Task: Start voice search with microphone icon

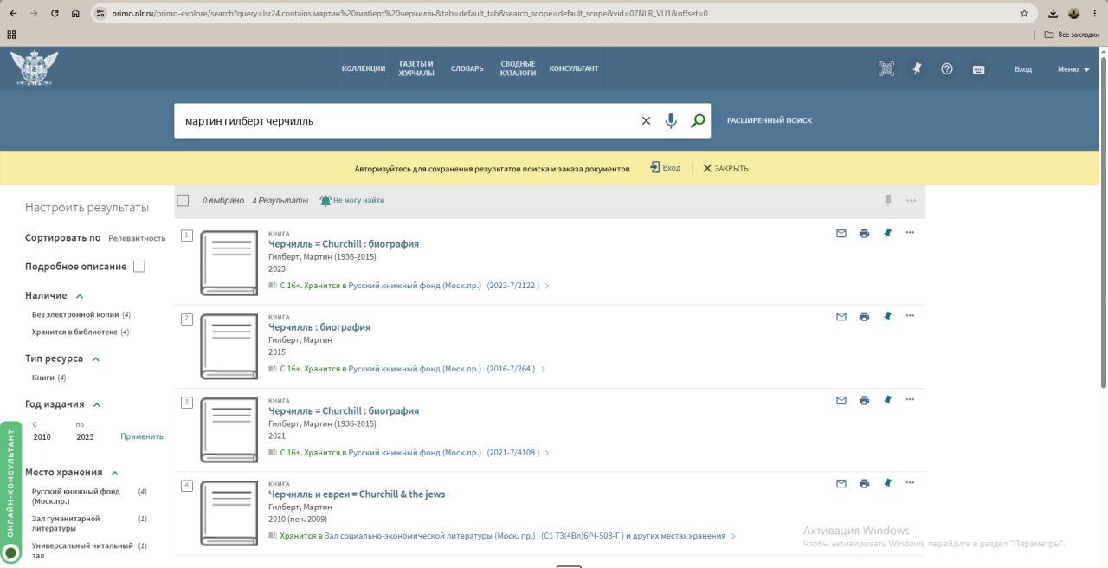Action: [x=671, y=121]
